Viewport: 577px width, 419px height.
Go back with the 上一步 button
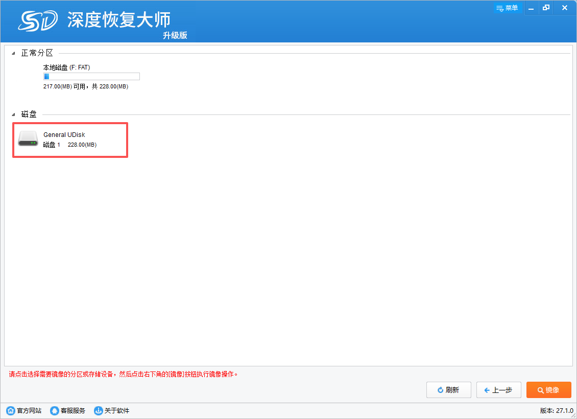(498, 390)
